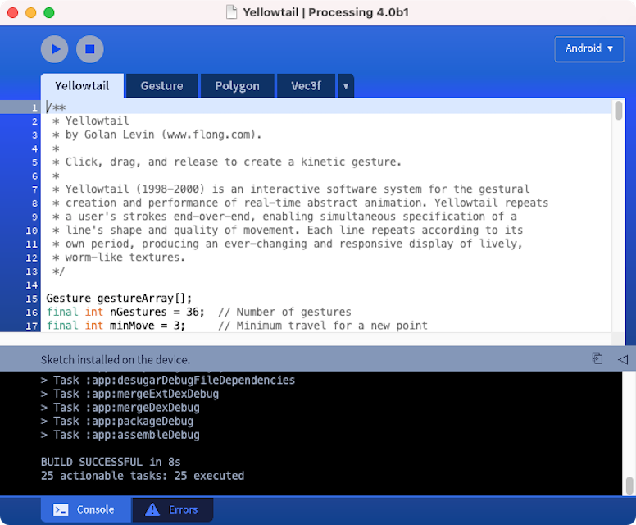Click 'Task :app:desugarDebugFileDependencies' console line

[168, 381]
